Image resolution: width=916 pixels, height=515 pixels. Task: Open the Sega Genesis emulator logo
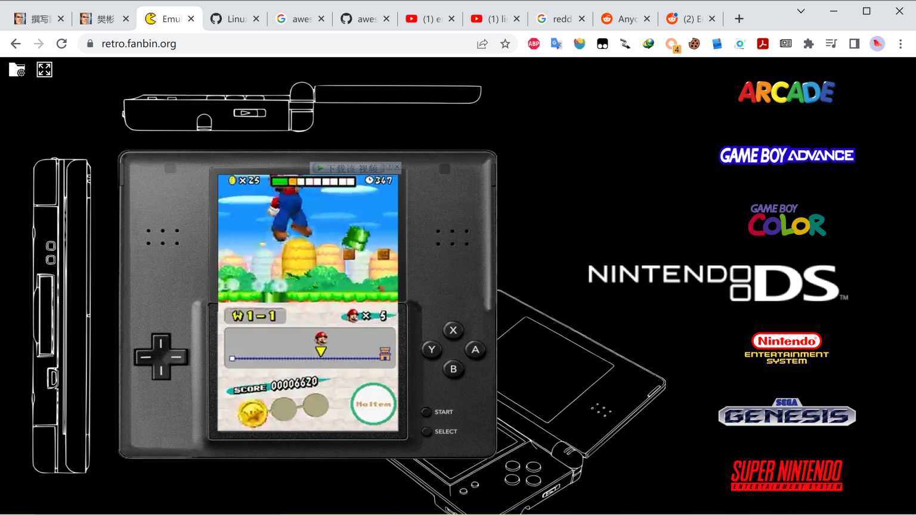tap(787, 412)
